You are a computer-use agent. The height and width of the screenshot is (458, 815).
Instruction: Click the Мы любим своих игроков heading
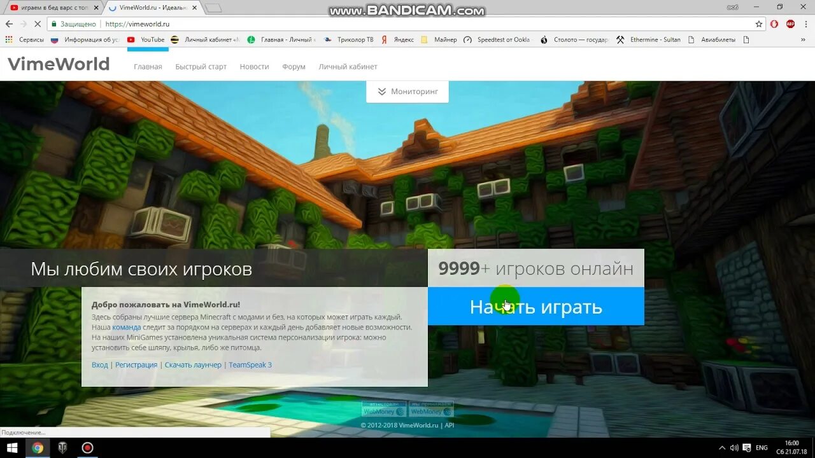click(141, 269)
